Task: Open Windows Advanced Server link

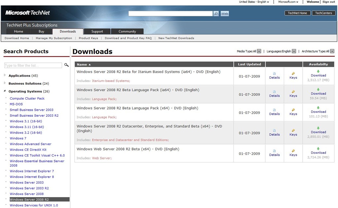Action: (30, 144)
